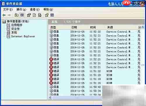Open the 文件(F) menu

pos(8,9)
